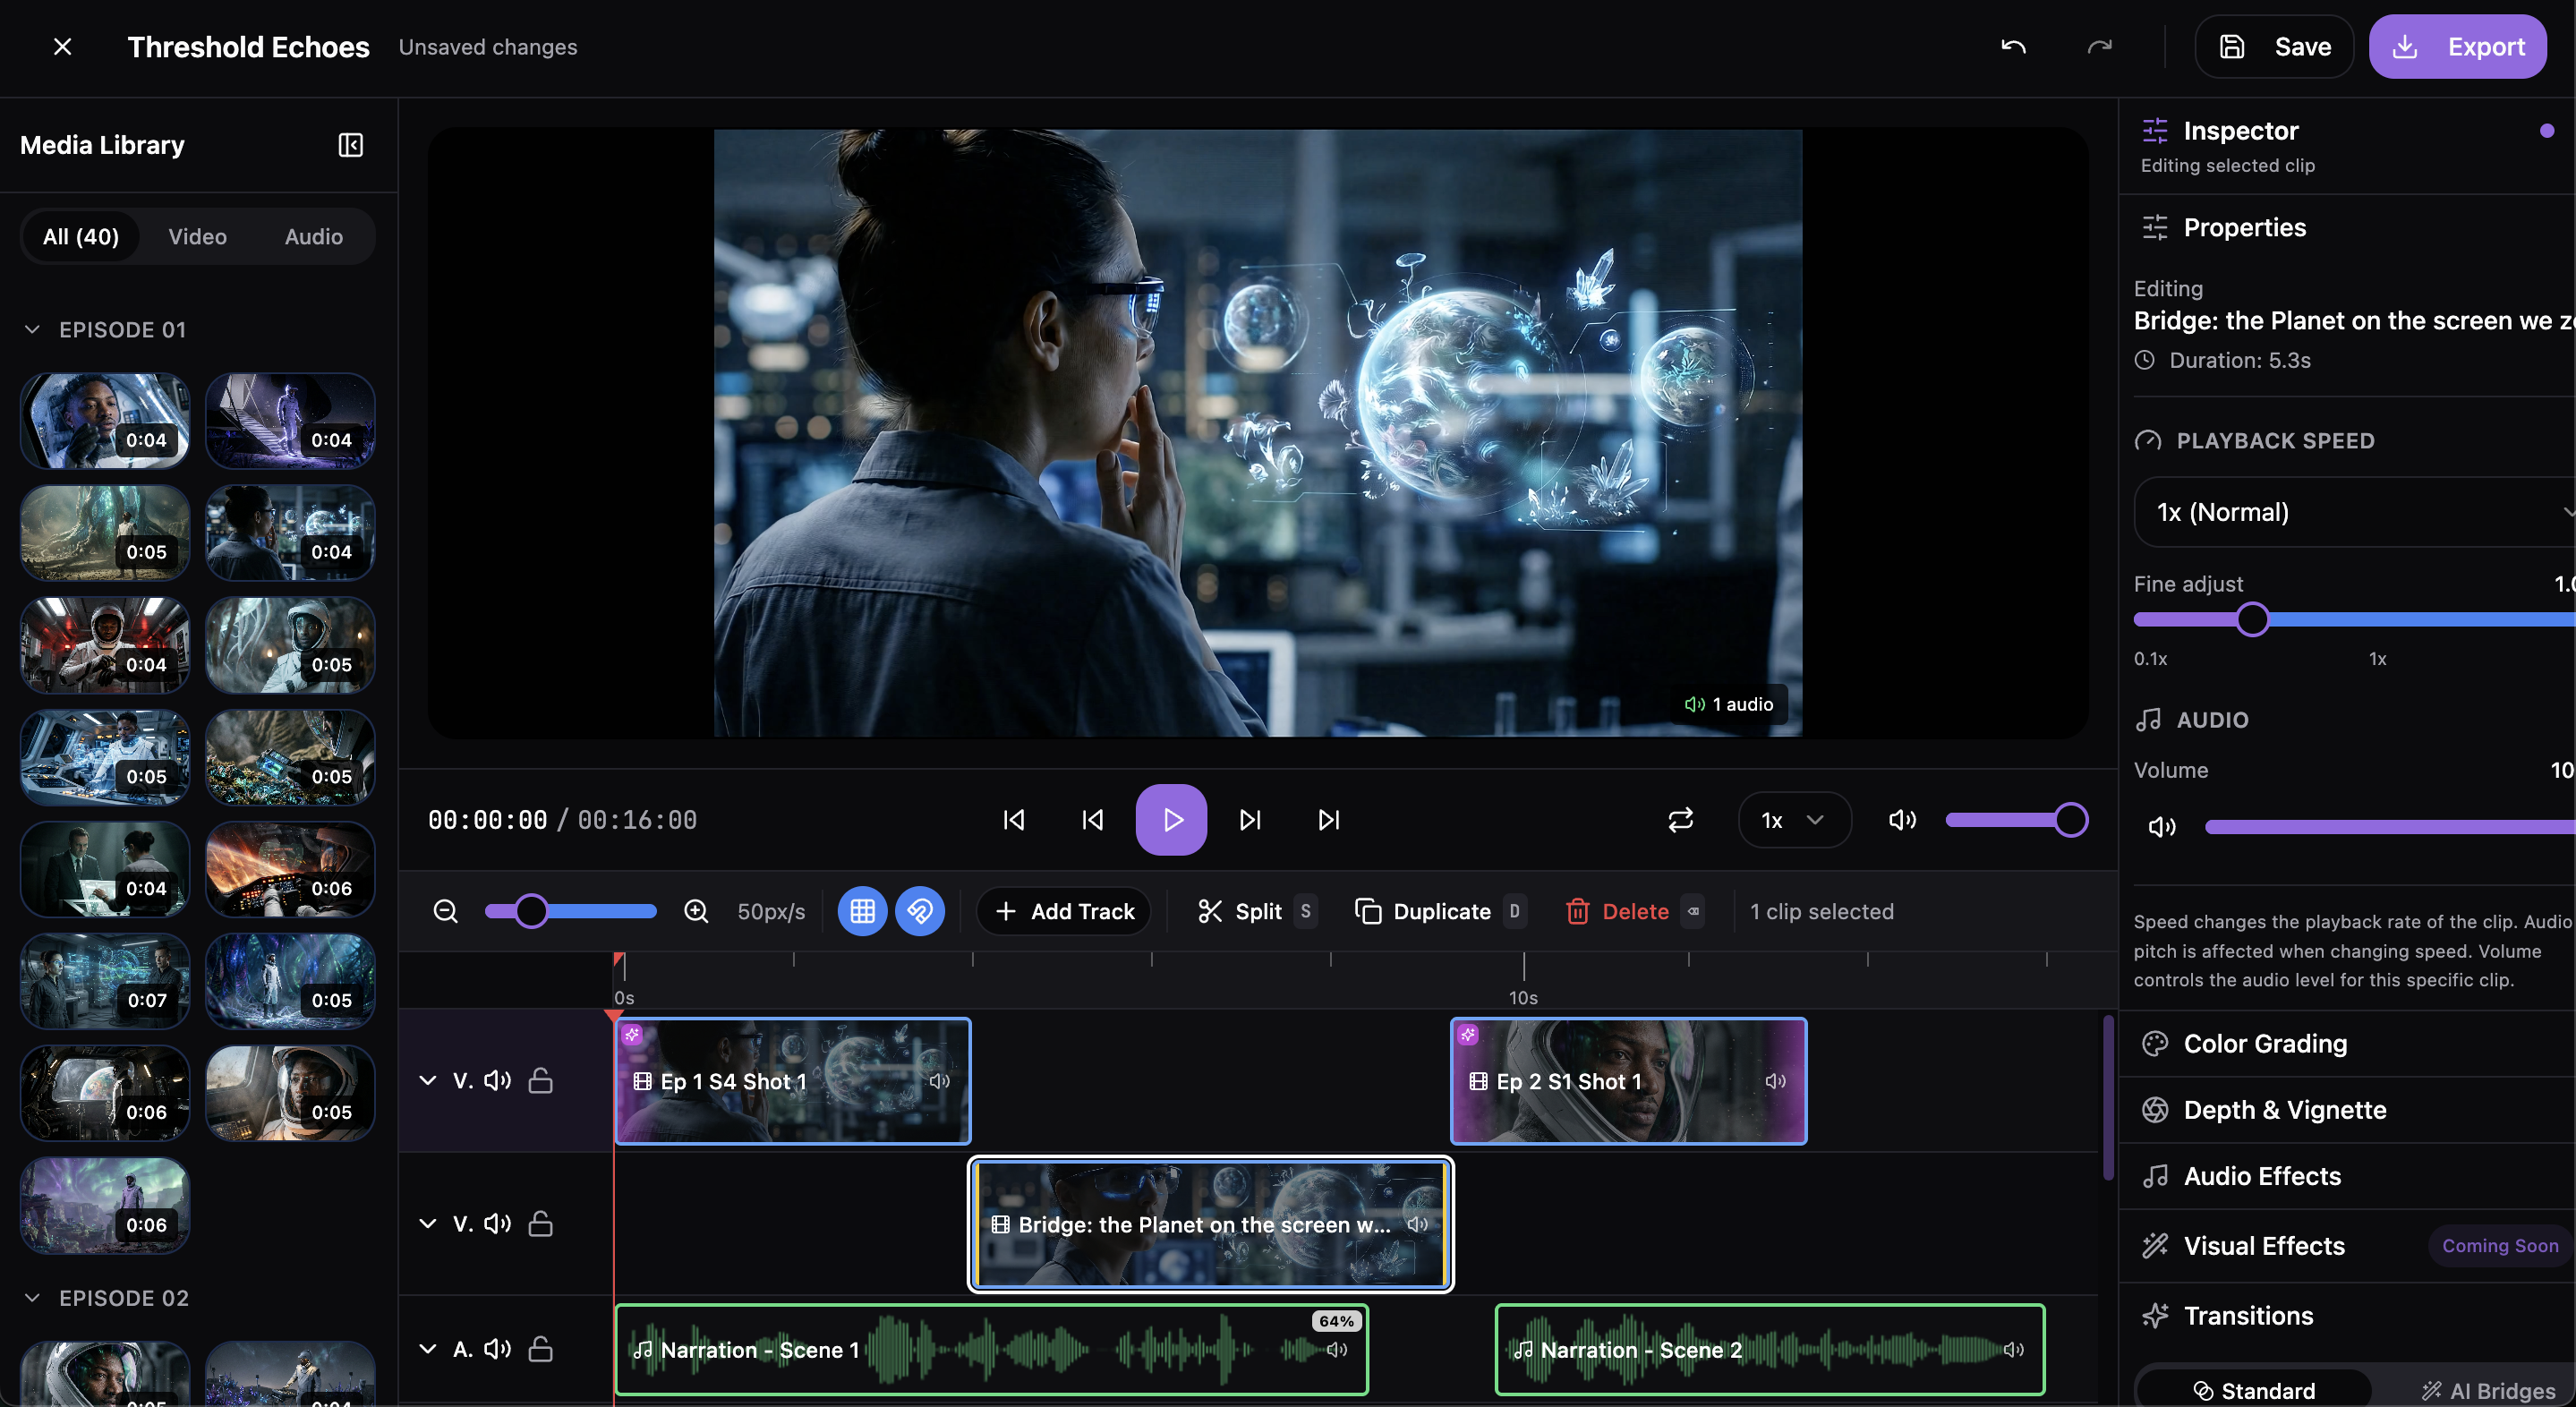Screen dimensions: 2576x1407
Task: Switch to the Video media tab
Action: tap(197, 237)
